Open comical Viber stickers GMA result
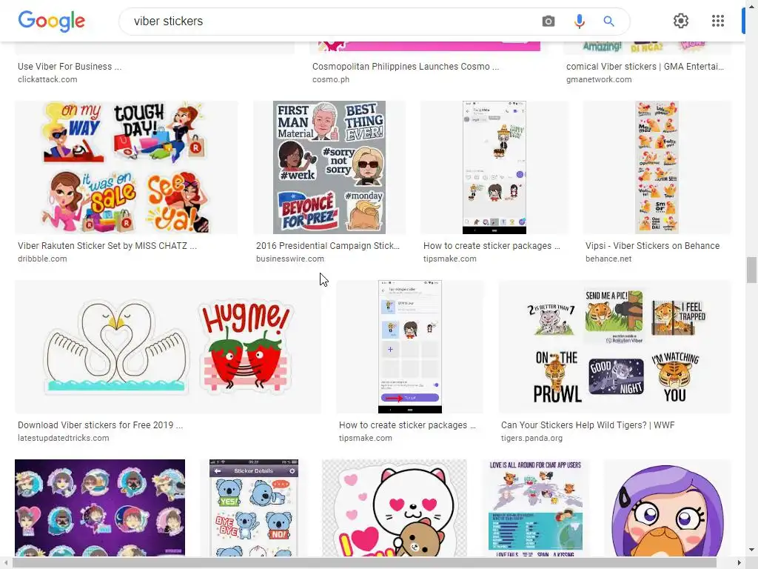Screen dimensions: 758x569 645,66
